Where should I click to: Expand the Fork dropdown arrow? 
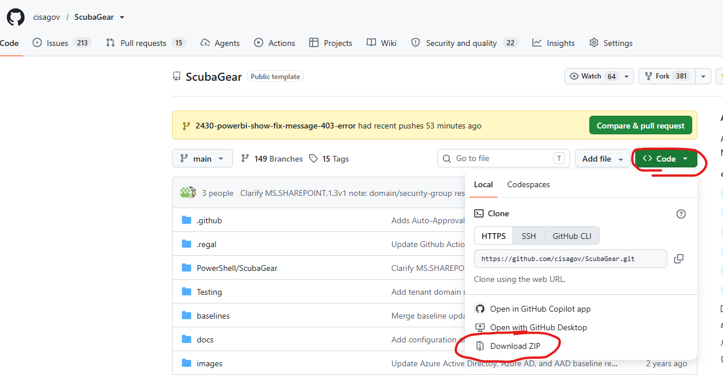click(x=703, y=76)
